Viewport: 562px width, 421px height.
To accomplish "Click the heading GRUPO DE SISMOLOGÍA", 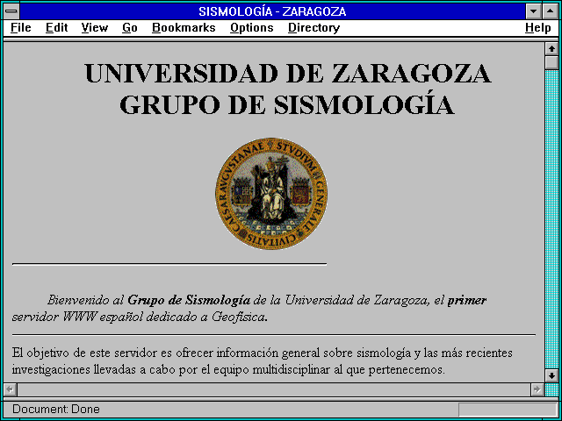I will pyautogui.click(x=287, y=104).
